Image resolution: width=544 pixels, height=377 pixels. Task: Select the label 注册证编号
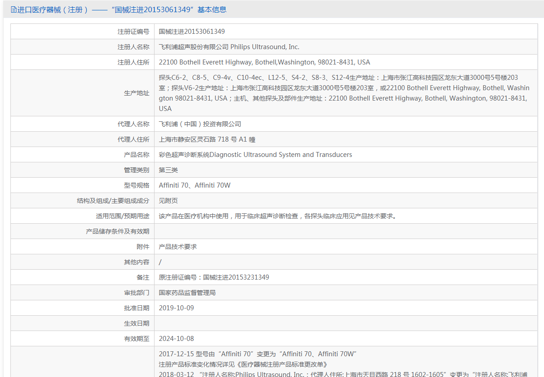pyautogui.click(x=133, y=32)
